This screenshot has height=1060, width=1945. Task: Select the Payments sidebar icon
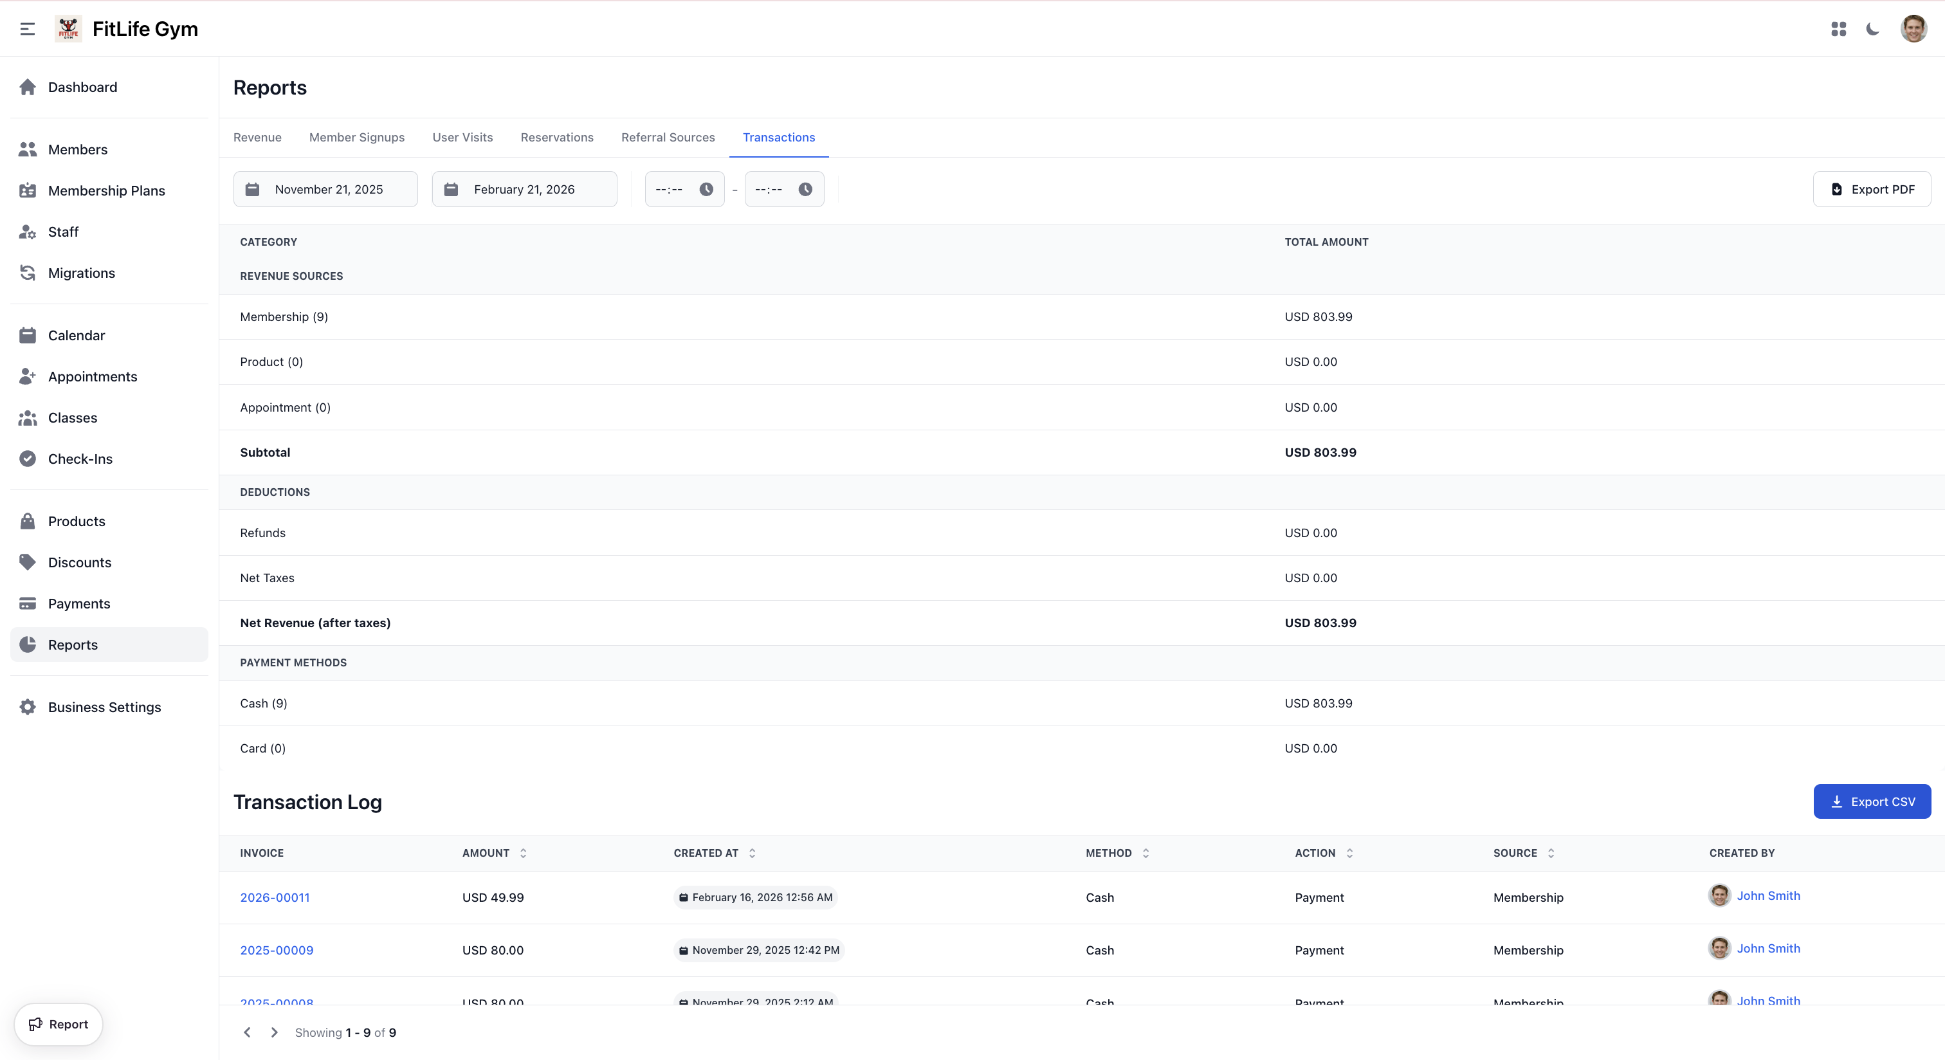click(x=27, y=603)
